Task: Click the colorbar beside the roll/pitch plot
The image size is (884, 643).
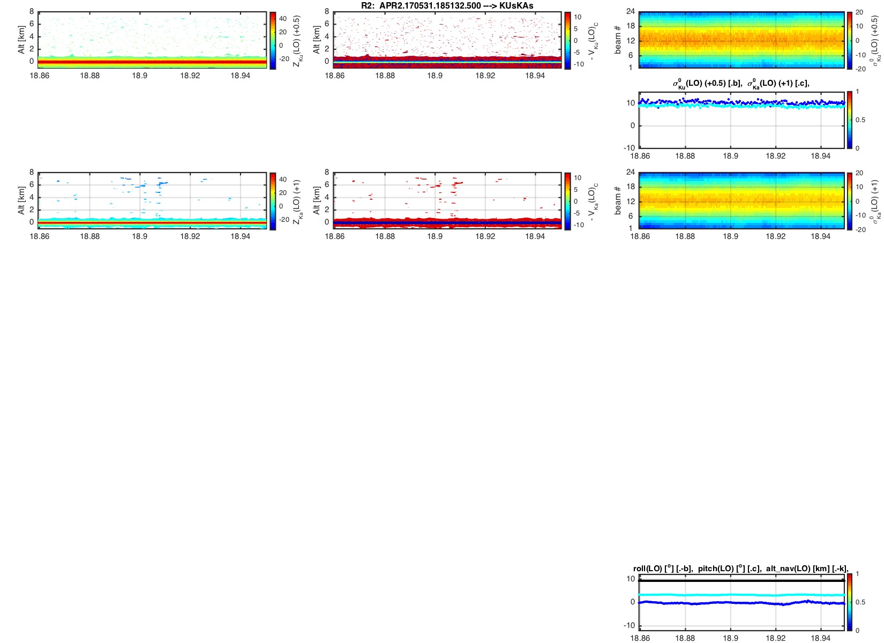Action: pyautogui.click(x=850, y=602)
